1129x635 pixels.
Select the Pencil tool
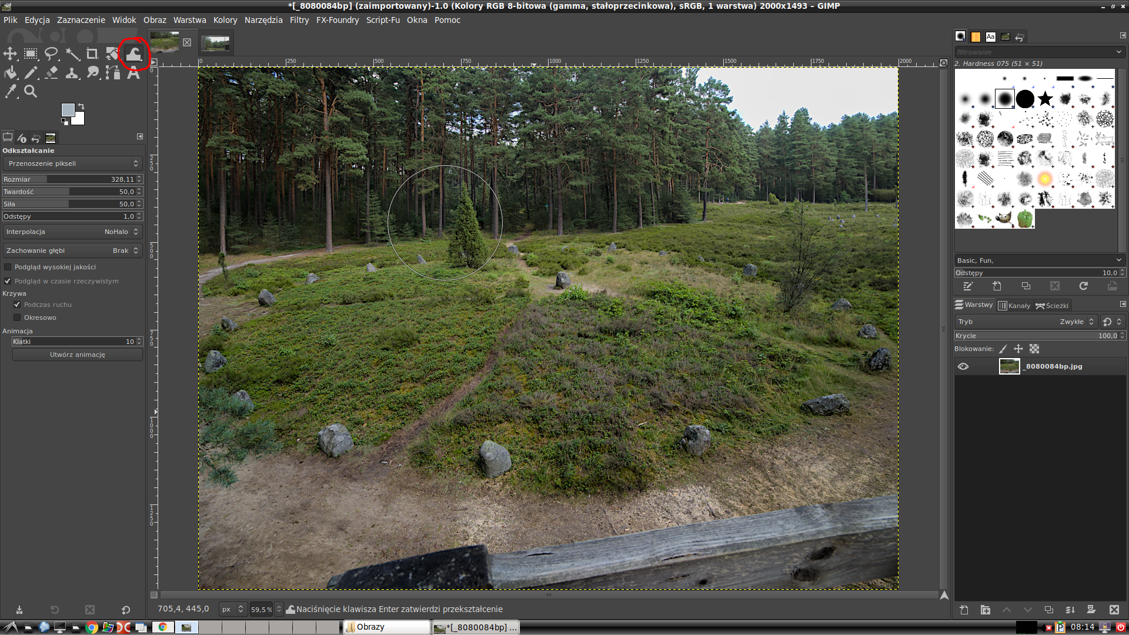pyautogui.click(x=31, y=73)
